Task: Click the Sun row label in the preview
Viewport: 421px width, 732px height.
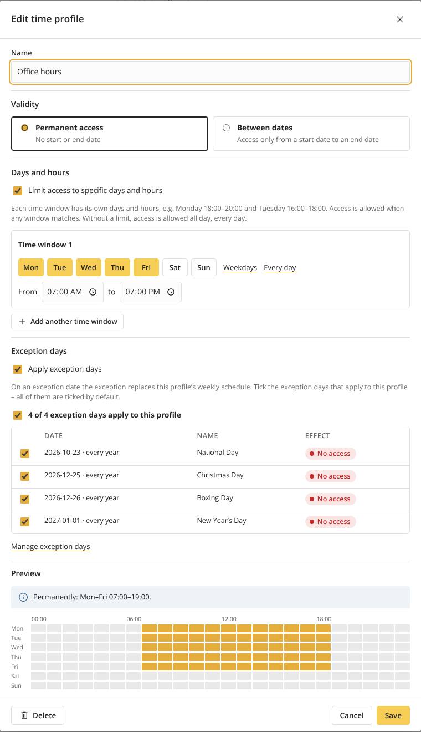Action: [16, 686]
